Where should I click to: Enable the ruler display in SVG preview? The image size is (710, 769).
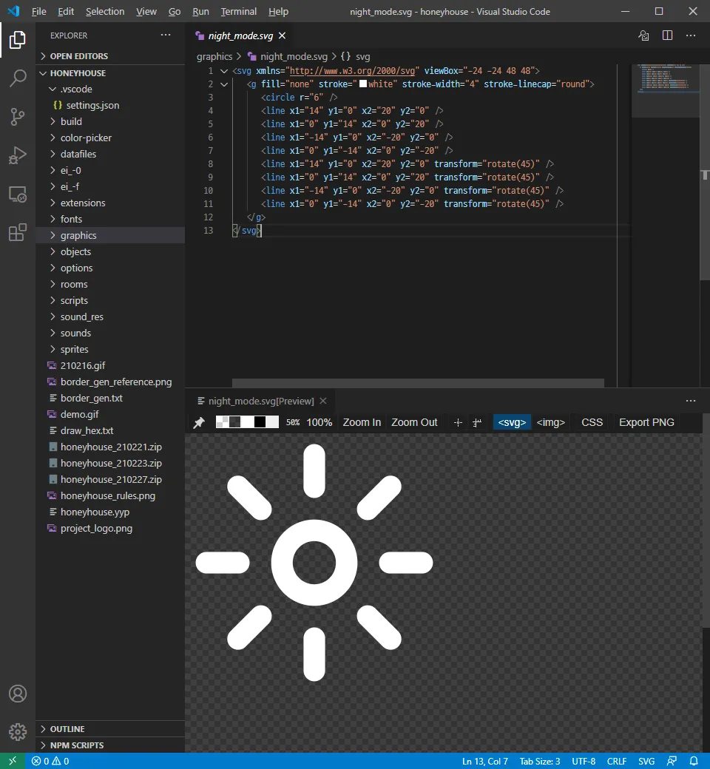[x=477, y=422]
